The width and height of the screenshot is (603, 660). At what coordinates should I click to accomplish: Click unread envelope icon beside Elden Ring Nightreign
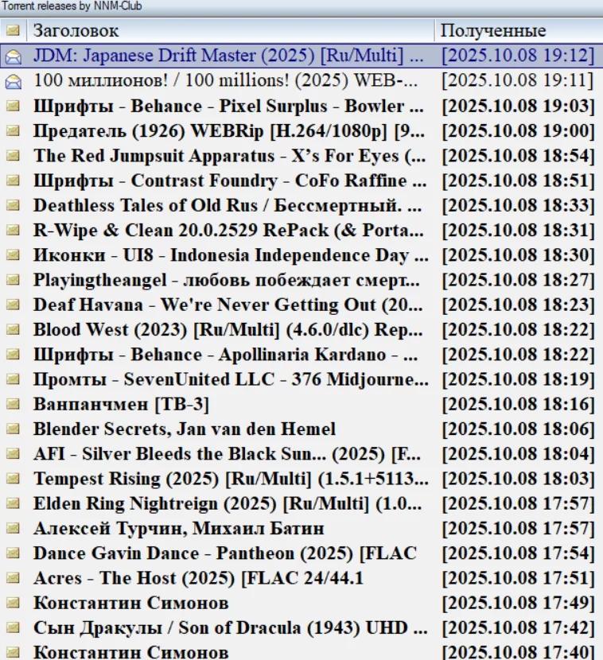[x=13, y=503]
